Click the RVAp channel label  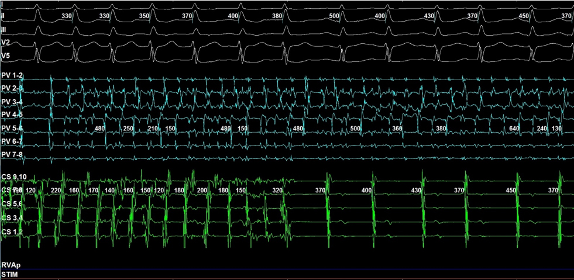click(x=11, y=264)
